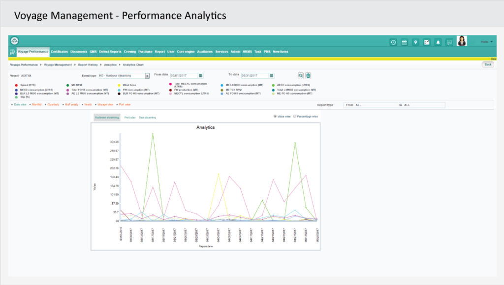Screen dimensions: 504x285
Task: Open the history clock icon in the top bar
Action: point(393,42)
